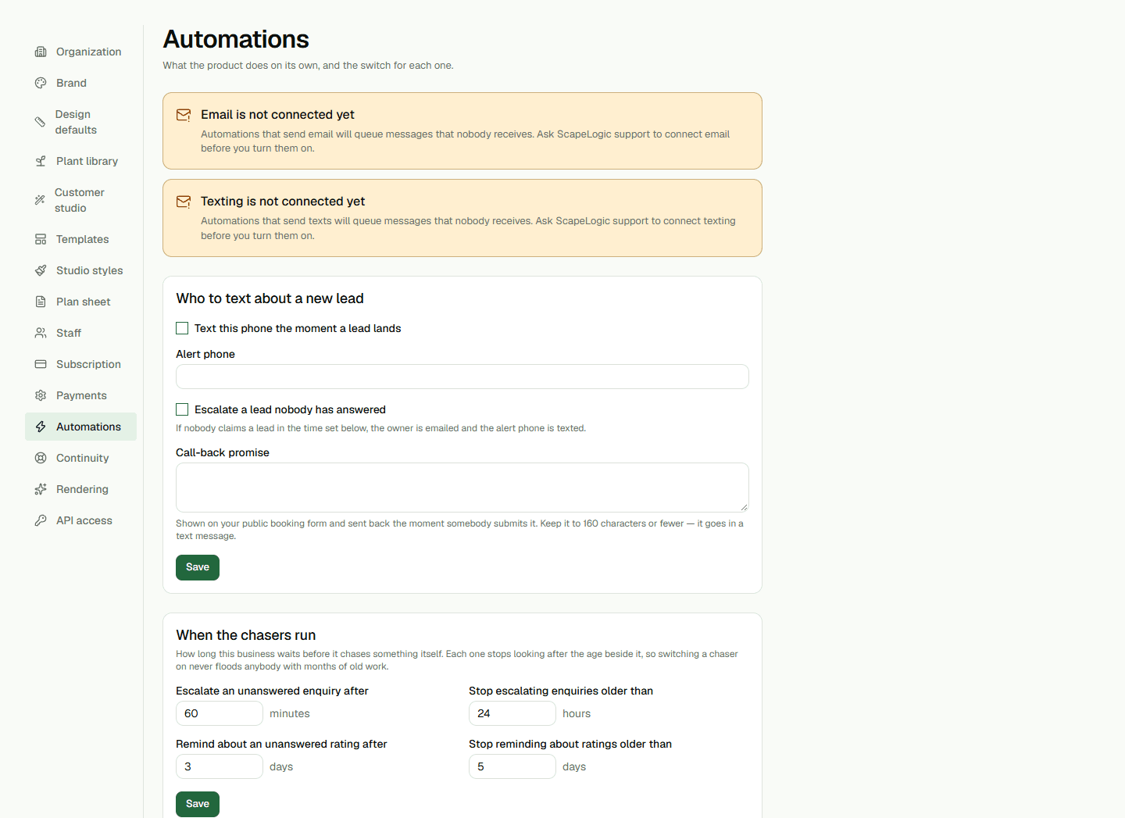Open the Payments settings
This screenshot has width=1125, height=818.
point(80,395)
